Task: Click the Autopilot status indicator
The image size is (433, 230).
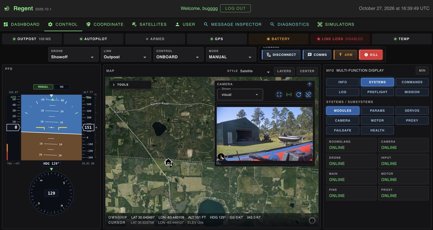Action: (94, 39)
